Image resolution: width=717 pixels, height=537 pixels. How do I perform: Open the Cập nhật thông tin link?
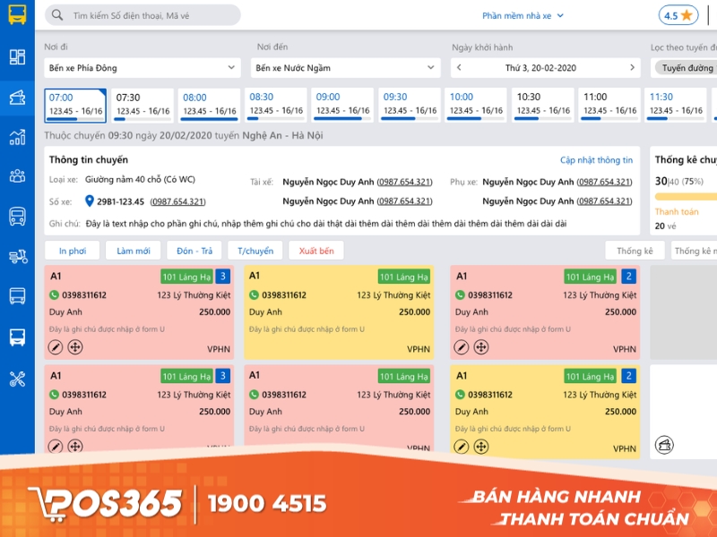pos(599,159)
